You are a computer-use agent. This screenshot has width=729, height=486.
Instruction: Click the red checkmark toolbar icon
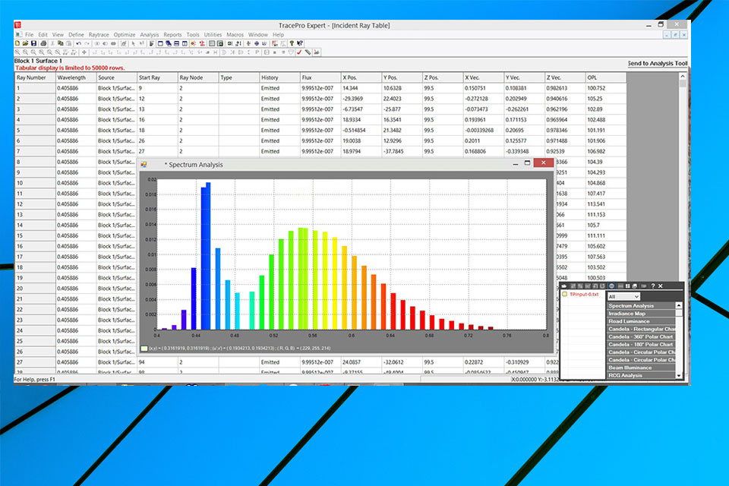[299, 52]
